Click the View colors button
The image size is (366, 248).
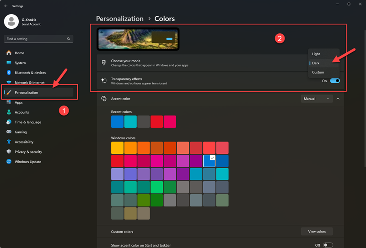click(x=317, y=232)
